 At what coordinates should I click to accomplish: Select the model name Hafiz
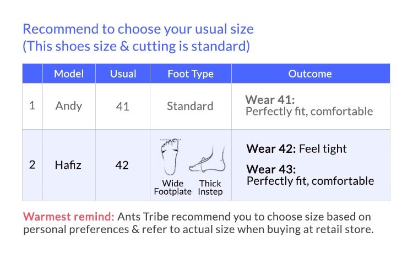click(68, 165)
